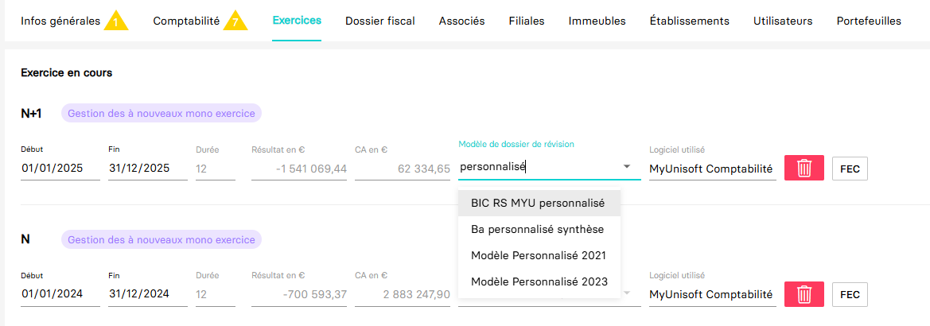Click the warning badge on Comptabilité
930x326 pixels.
(235, 21)
